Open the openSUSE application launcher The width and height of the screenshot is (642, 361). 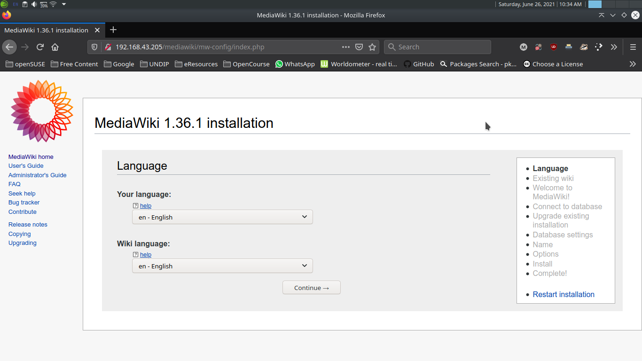[4, 4]
